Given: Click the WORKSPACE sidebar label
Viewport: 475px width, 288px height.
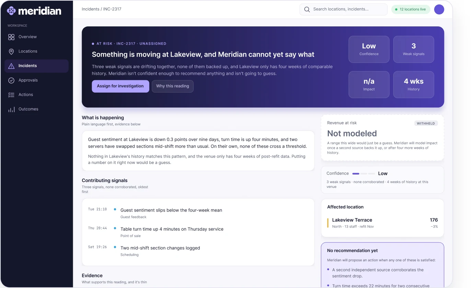Looking at the screenshot, I should point(18,26).
